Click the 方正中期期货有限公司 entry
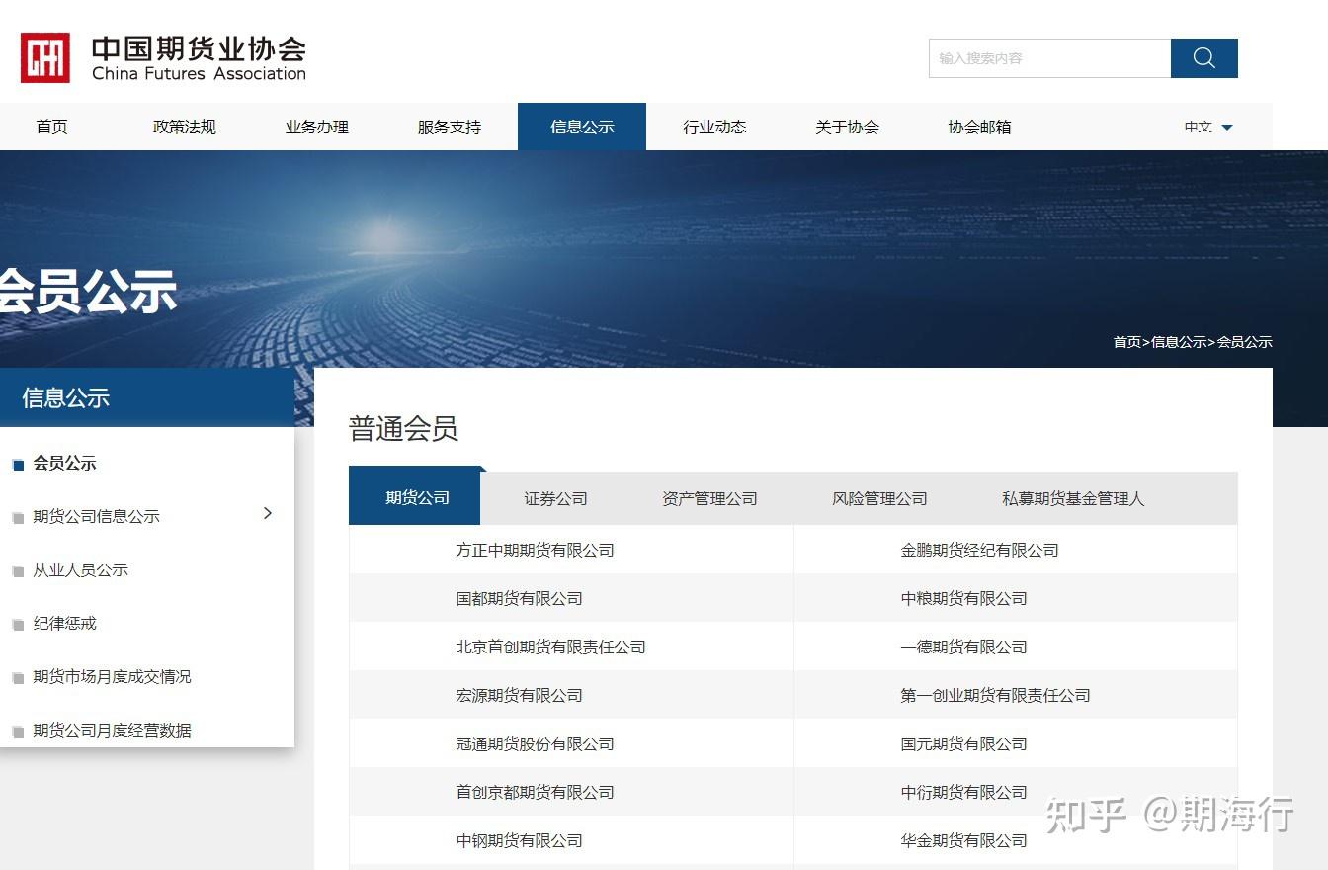1328x870 pixels. 535,550
